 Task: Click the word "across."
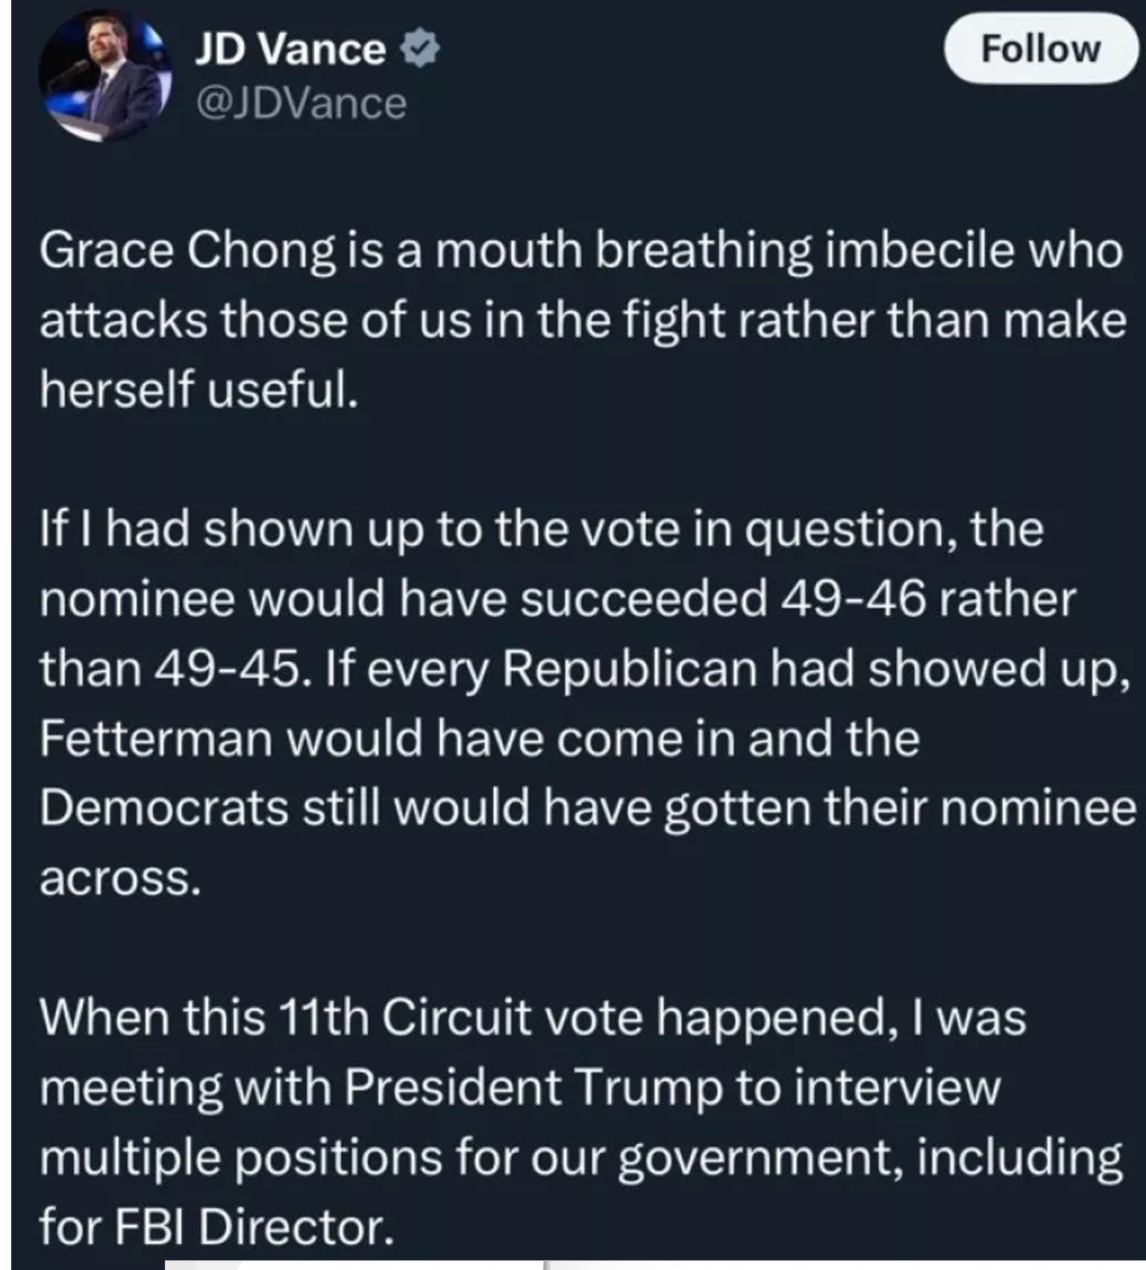[x=120, y=878]
